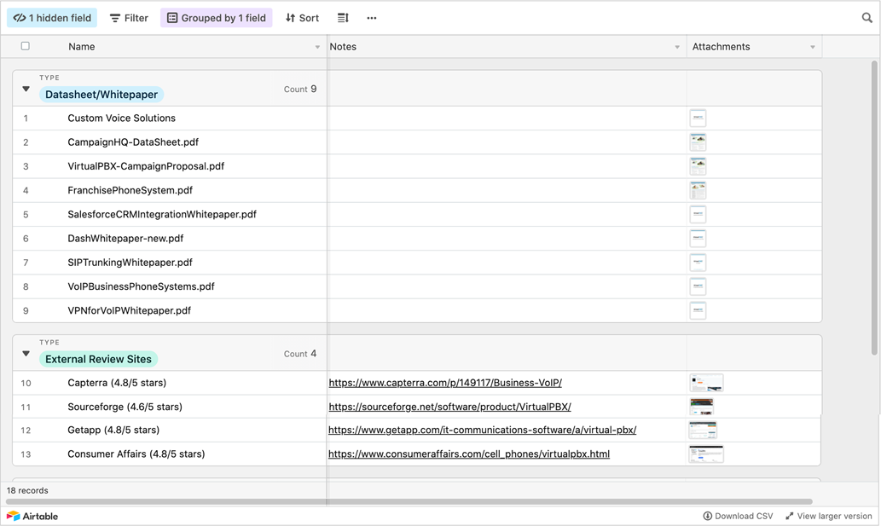Screen dimensions: 881x526
Task: Open the Sourceforge VirtualPBX link
Action: [449, 407]
